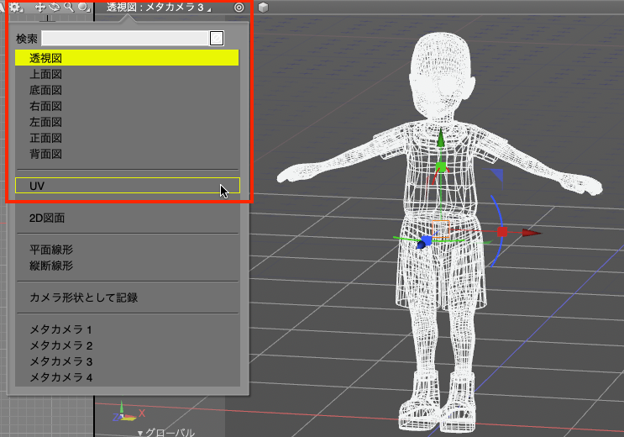Select the pan (move arrows) view tool
Image resolution: width=624 pixels, height=437 pixels.
(39, 7)
